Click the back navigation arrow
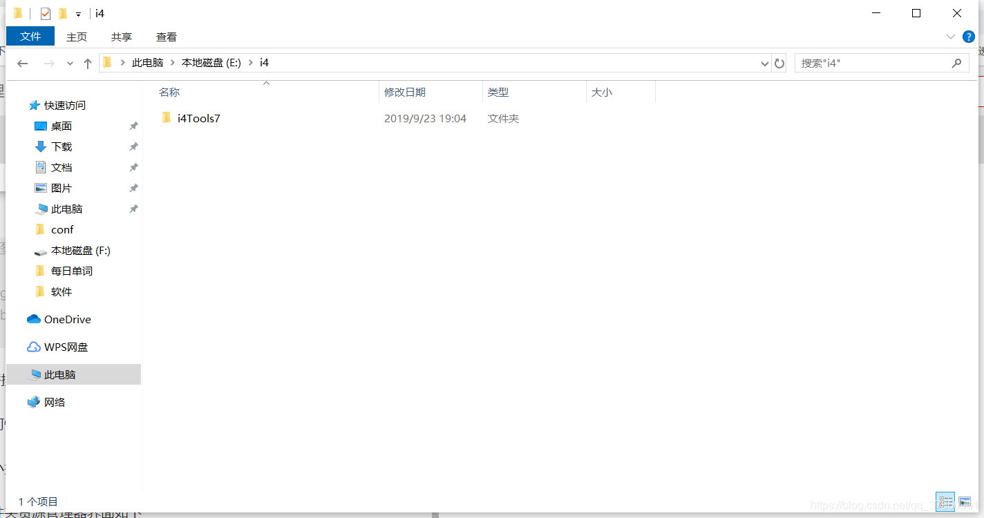The height and width of the screenshot is (518, 984). (22, 62)
